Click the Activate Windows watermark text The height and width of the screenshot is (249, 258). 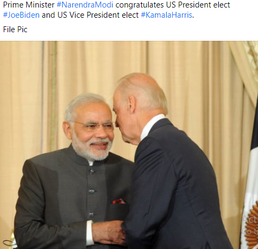point(250,225)
